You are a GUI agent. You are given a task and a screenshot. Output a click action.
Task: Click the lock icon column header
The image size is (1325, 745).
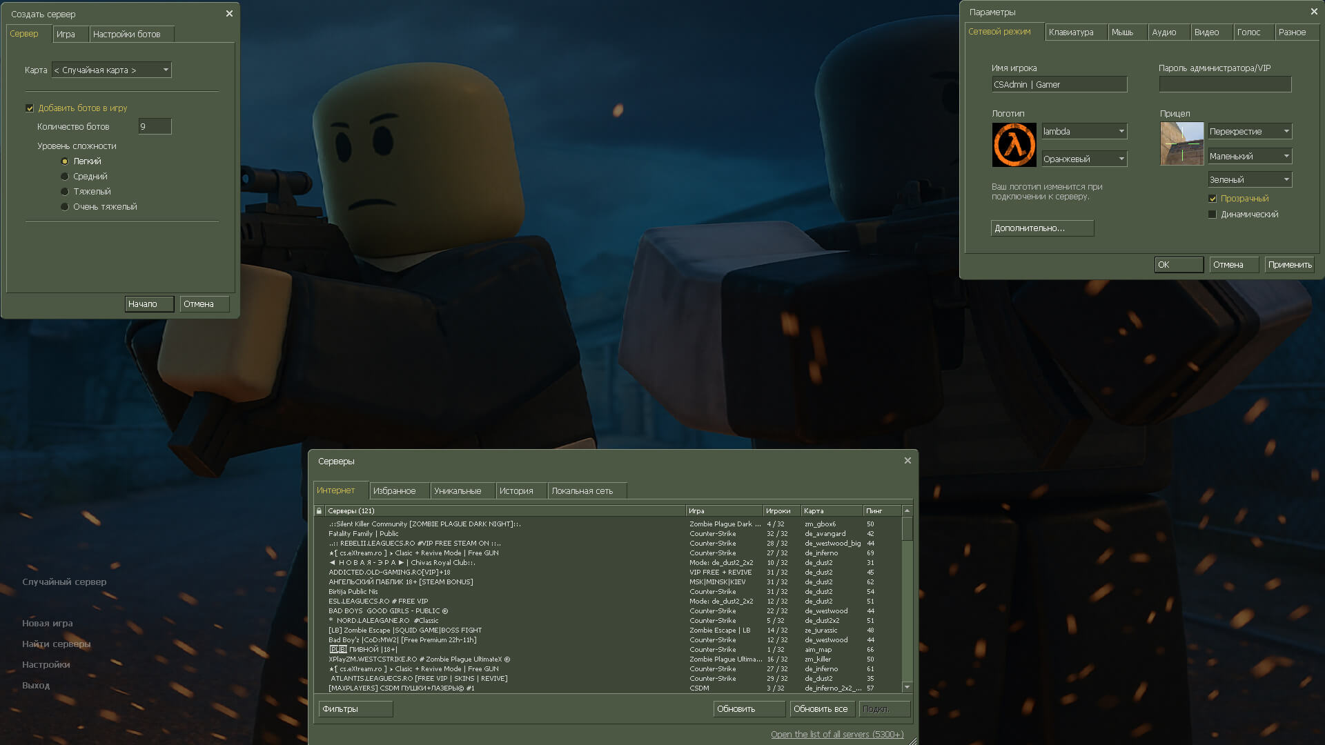(x=319, y=511)
